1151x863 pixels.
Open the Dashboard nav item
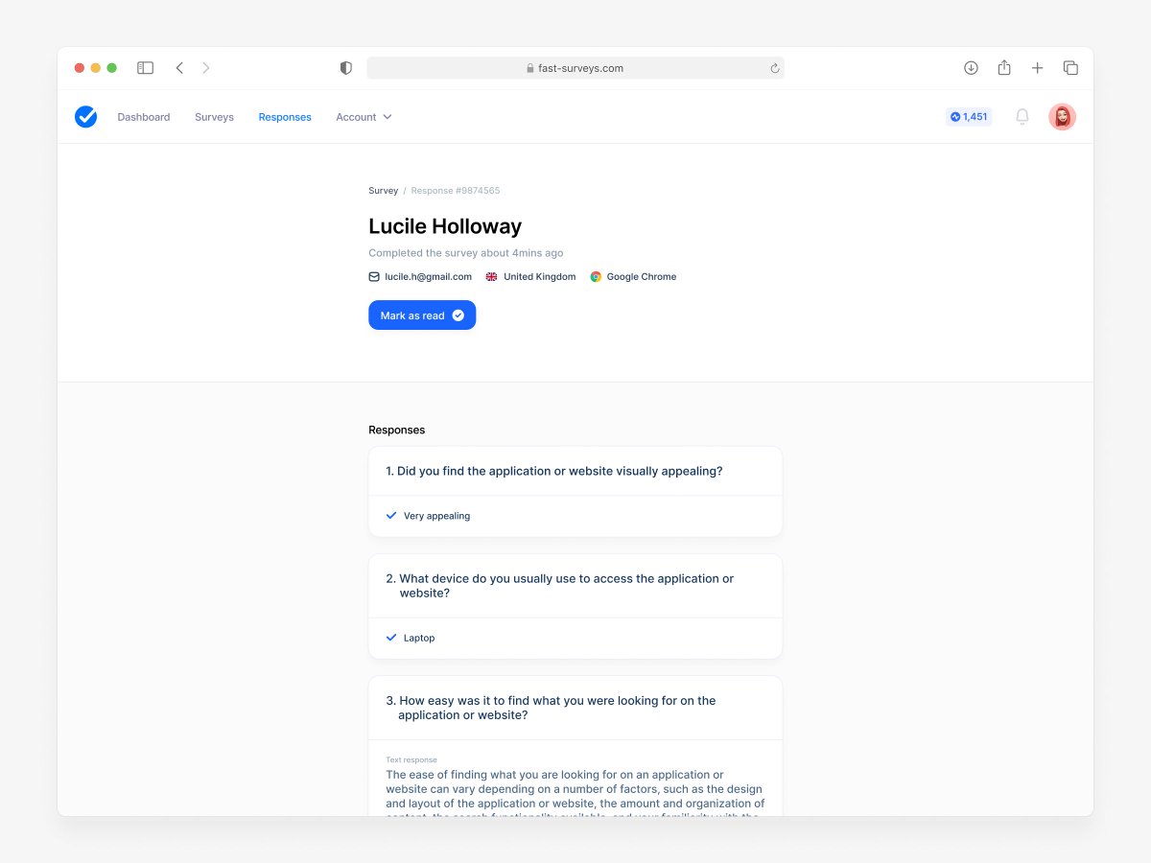click(x=144, y=117)
